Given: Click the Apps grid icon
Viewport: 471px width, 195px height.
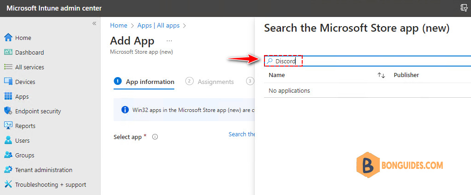Looking at the screenshot, I should tap(8, 96).
